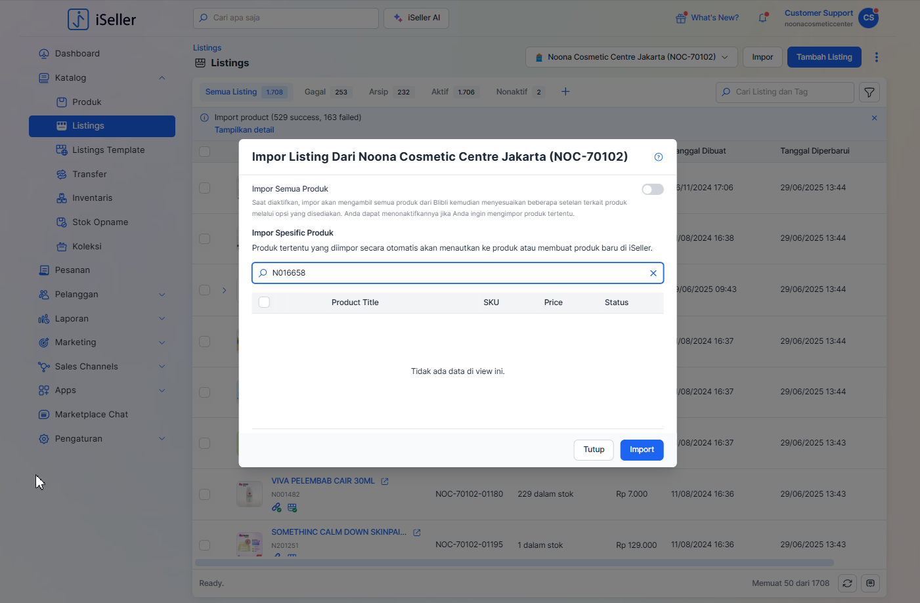Switch to Nonaktif tab
920x603 pixels.
pos(520,92)
